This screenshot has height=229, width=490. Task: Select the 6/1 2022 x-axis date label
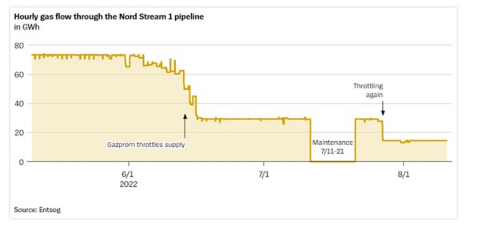pos(128,179)
